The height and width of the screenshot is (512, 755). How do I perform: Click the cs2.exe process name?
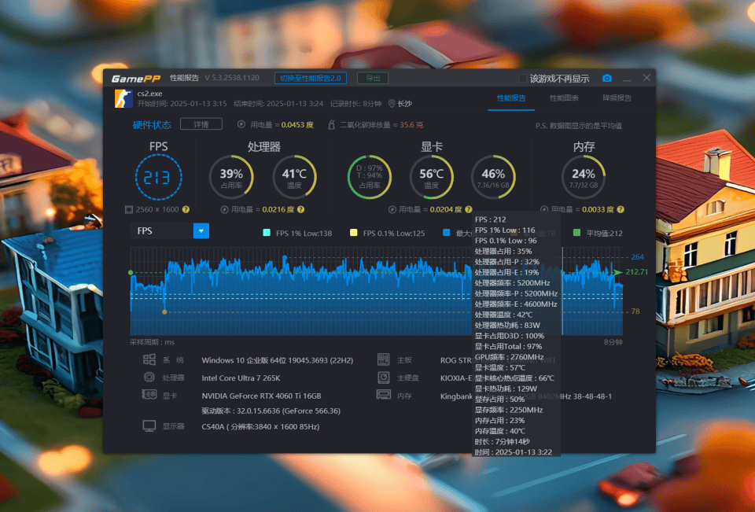pyautogui.click(x=149, y=94)
